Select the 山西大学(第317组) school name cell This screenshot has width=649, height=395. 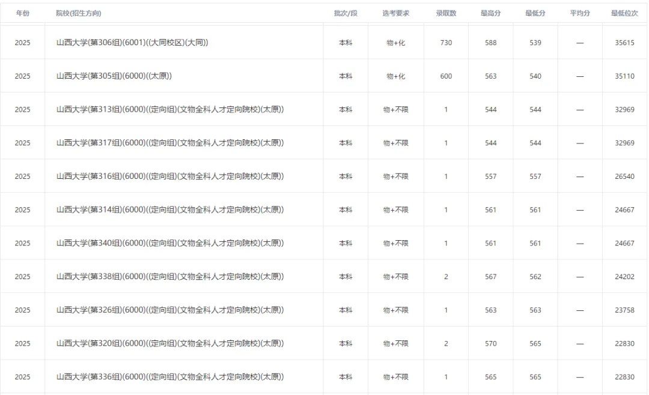pos(170,143)
